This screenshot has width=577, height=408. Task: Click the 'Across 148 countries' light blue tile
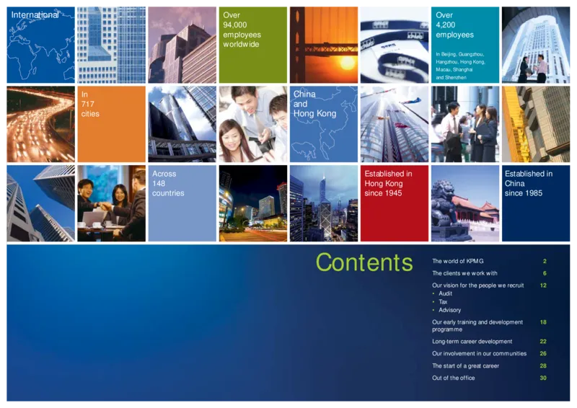pyautogui.click(x=182, y=203)
